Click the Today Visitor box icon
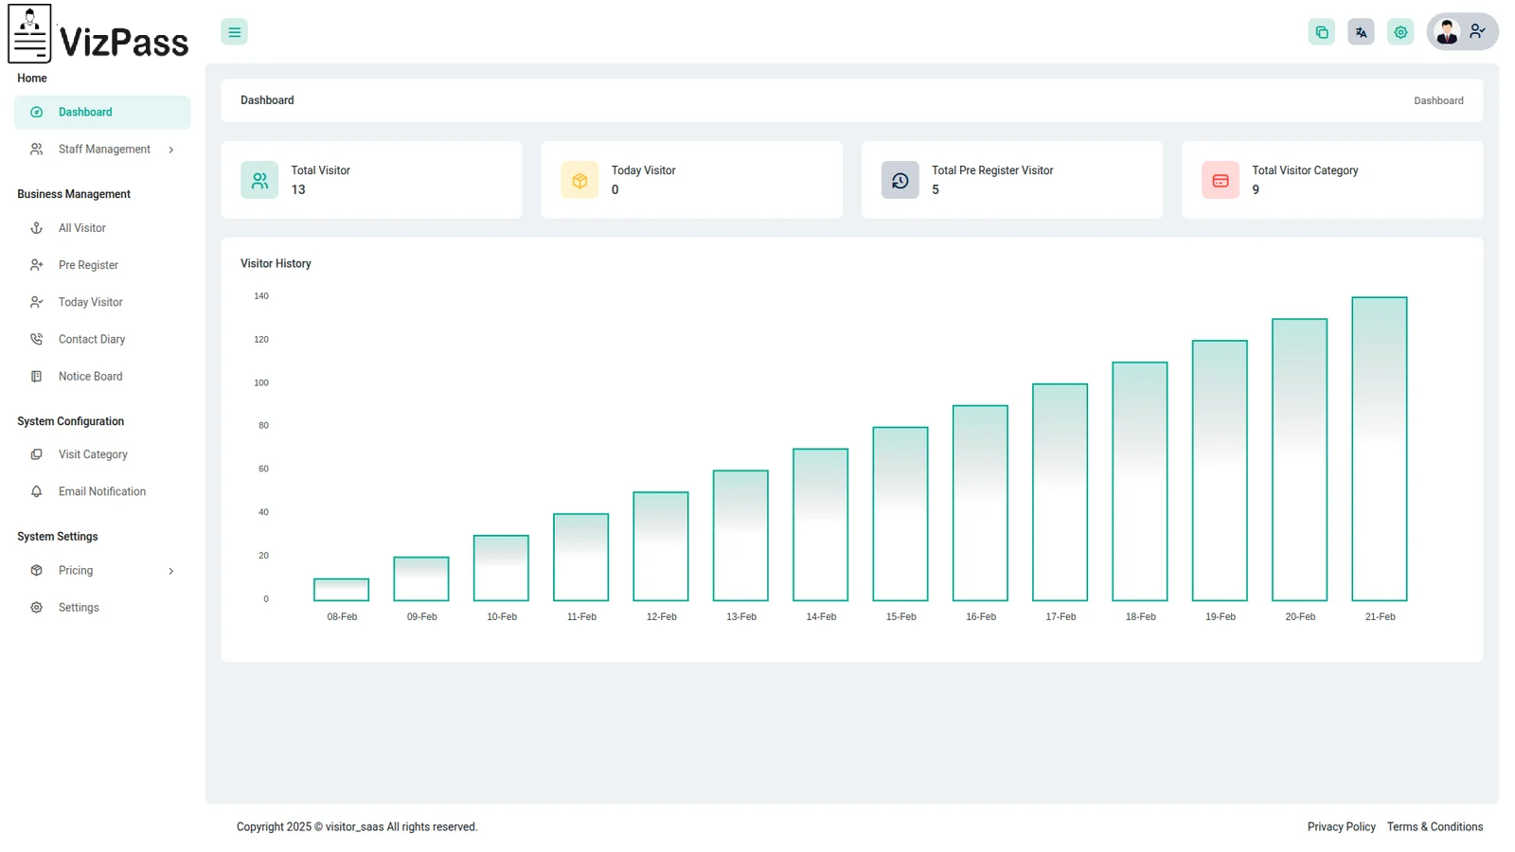The width and height of the screenshot is (1515, 852). coord(579,180)
